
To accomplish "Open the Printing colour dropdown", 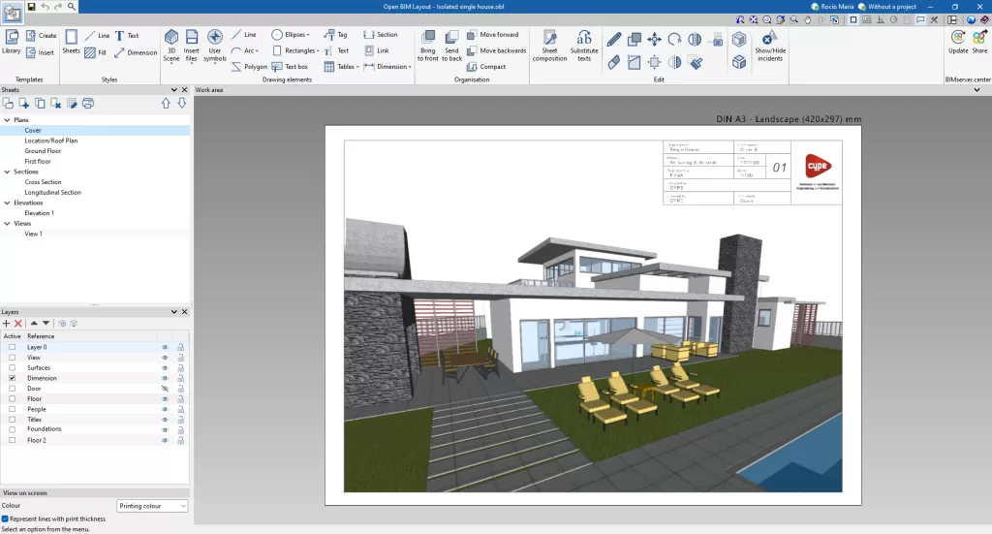I will click(152, 506).
